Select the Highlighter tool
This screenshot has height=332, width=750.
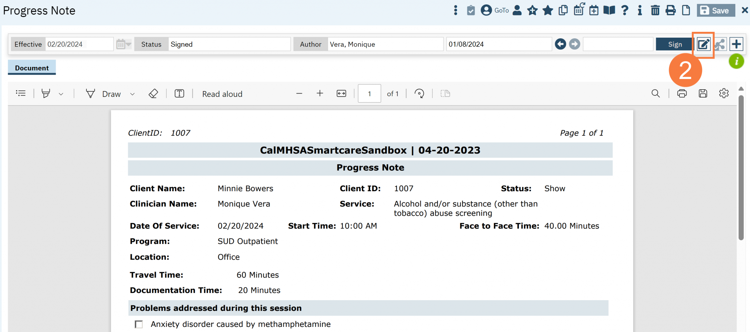45,93
